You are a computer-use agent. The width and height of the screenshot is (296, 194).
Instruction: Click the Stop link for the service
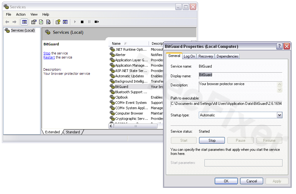[x=47, y=53]
